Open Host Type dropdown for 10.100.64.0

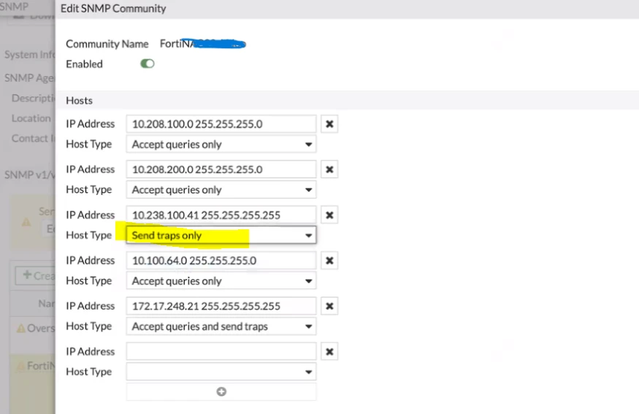point(221,281)
